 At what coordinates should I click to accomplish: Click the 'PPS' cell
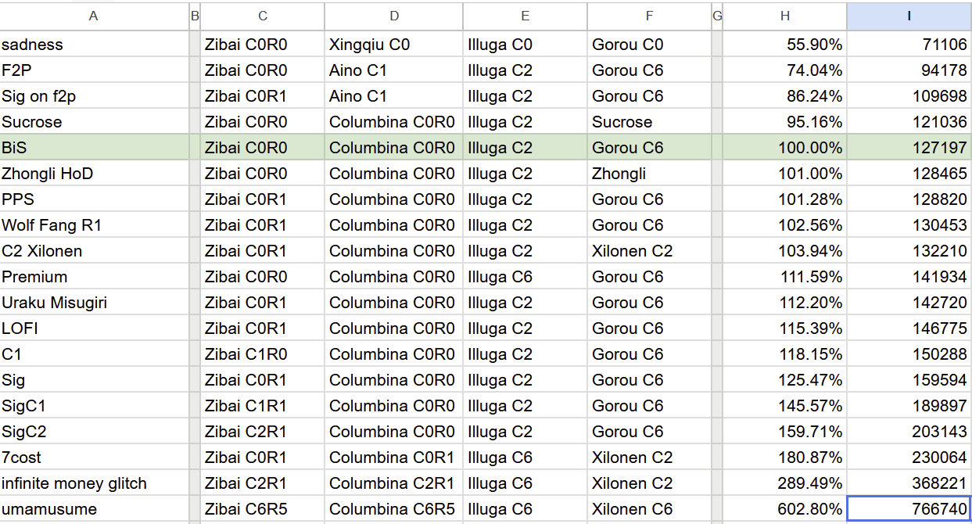(x=94, y=199)
